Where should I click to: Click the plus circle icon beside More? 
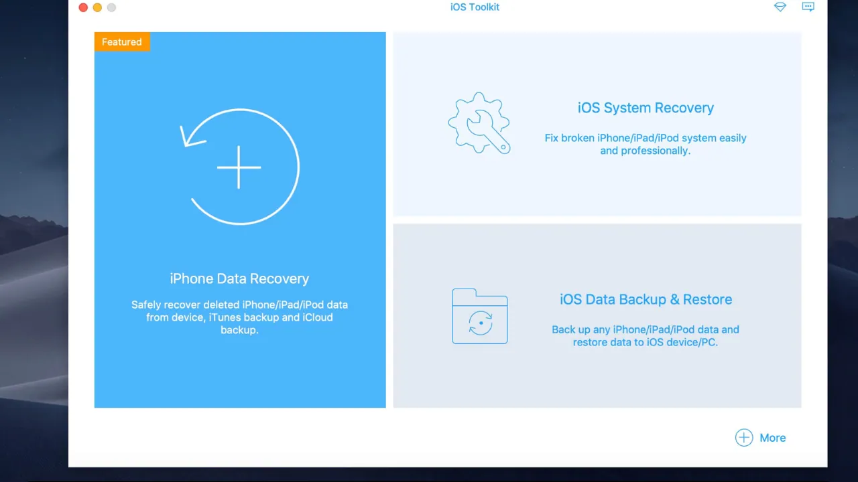(x=744, y=438)
